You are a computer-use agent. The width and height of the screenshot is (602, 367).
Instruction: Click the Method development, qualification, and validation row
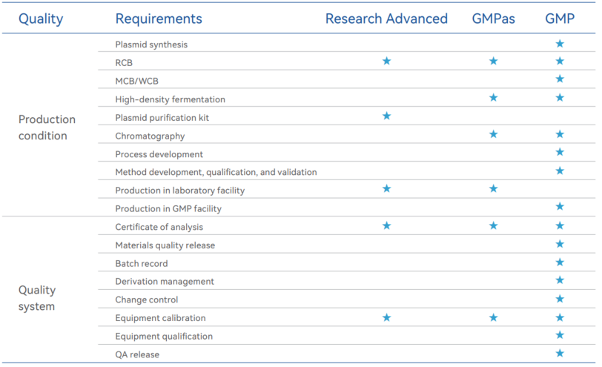pos(346,171)
